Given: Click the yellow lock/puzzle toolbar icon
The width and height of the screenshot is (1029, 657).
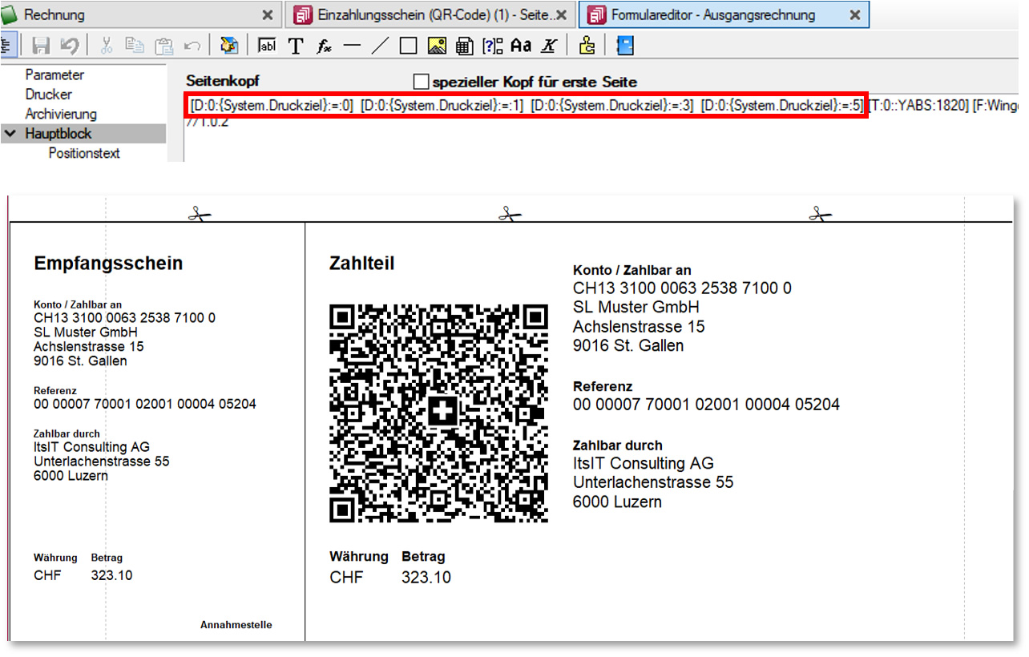Looking at the screenshot, I should tap(587, 46).
